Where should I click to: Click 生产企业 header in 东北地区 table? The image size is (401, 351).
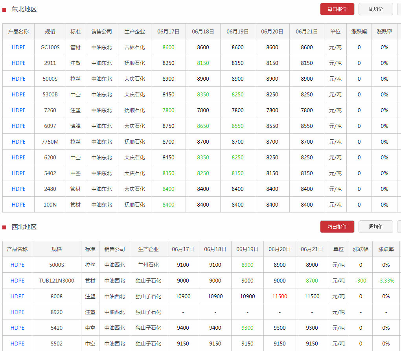click(134, 31)
